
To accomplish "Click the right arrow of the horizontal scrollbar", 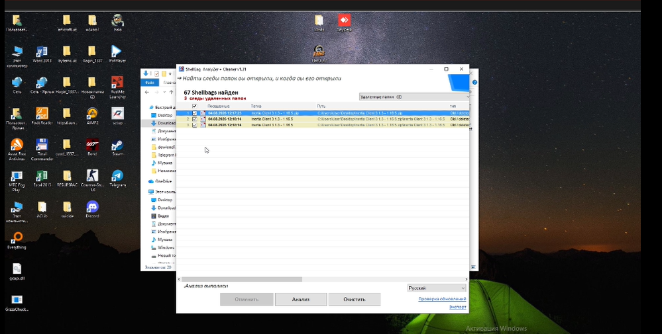I will pyautogui.click(x=467, y=279).
